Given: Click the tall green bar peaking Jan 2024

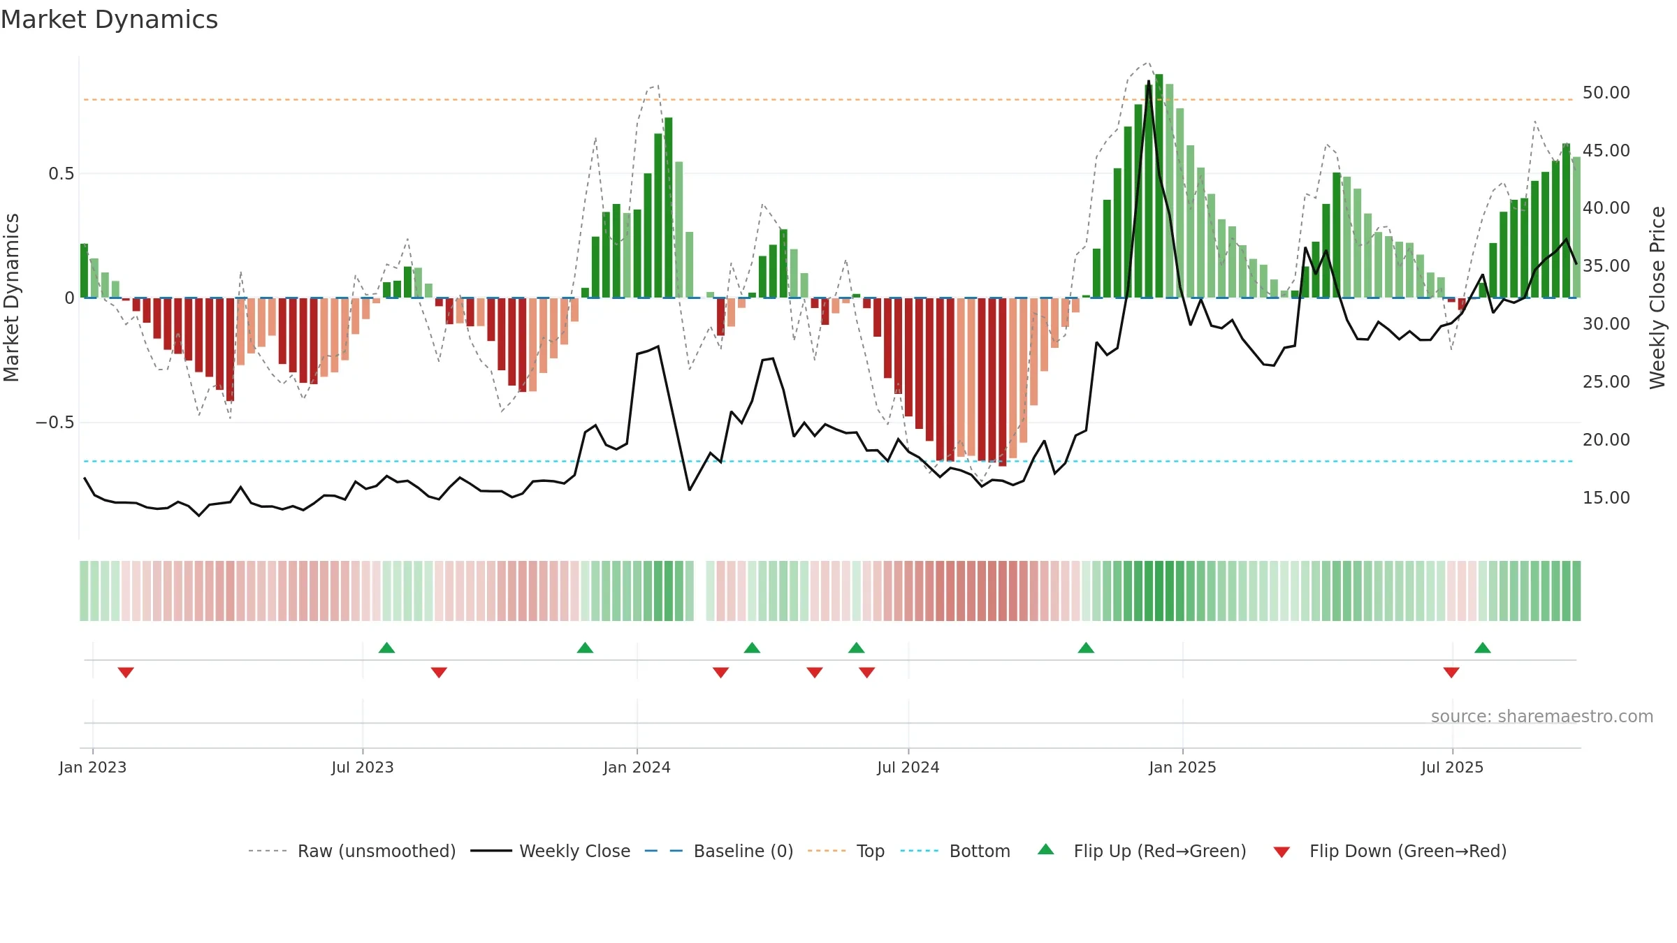Looking at the screenshot, I should [x=668, y=207].
